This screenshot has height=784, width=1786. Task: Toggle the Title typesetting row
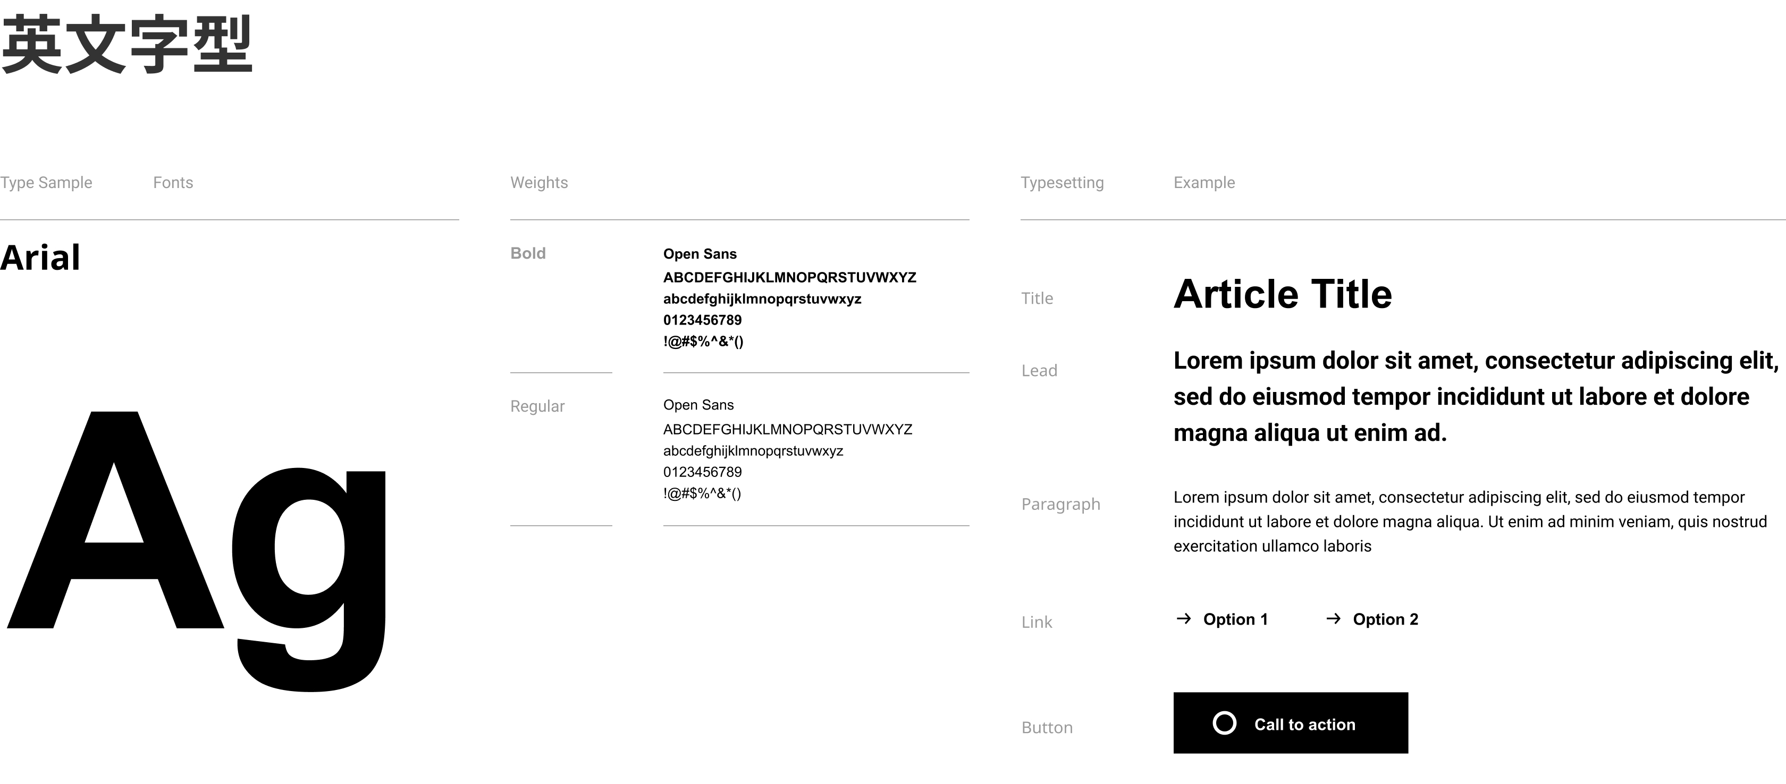coord(1037,298)
